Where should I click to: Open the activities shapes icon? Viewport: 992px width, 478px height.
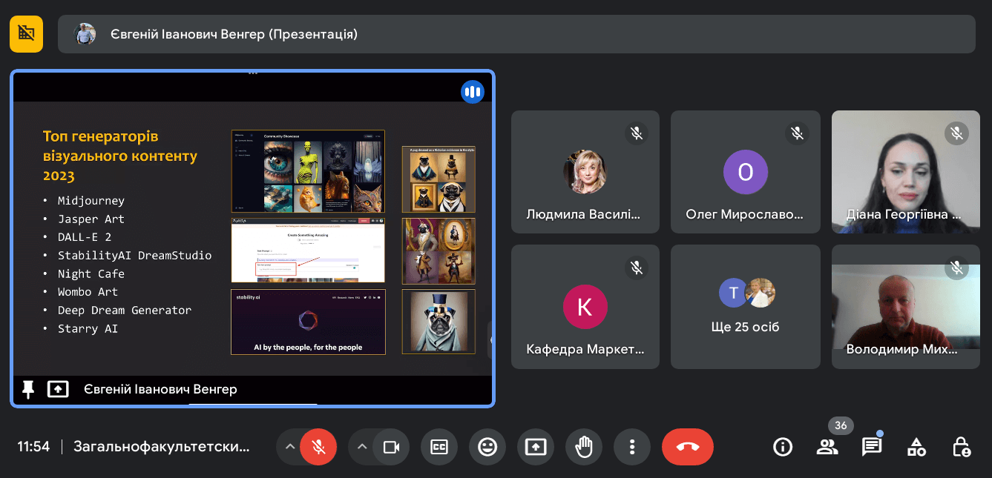click(x=916, y=447)
